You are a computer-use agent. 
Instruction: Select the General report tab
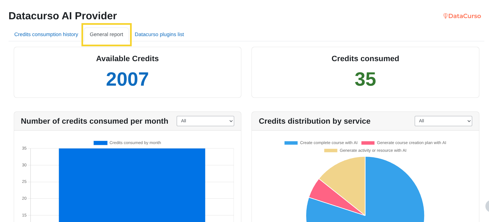(106, 34)
